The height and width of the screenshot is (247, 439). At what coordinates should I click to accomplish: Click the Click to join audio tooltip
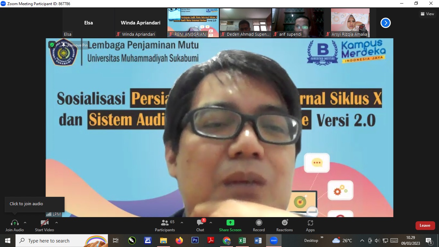[35, 204]
